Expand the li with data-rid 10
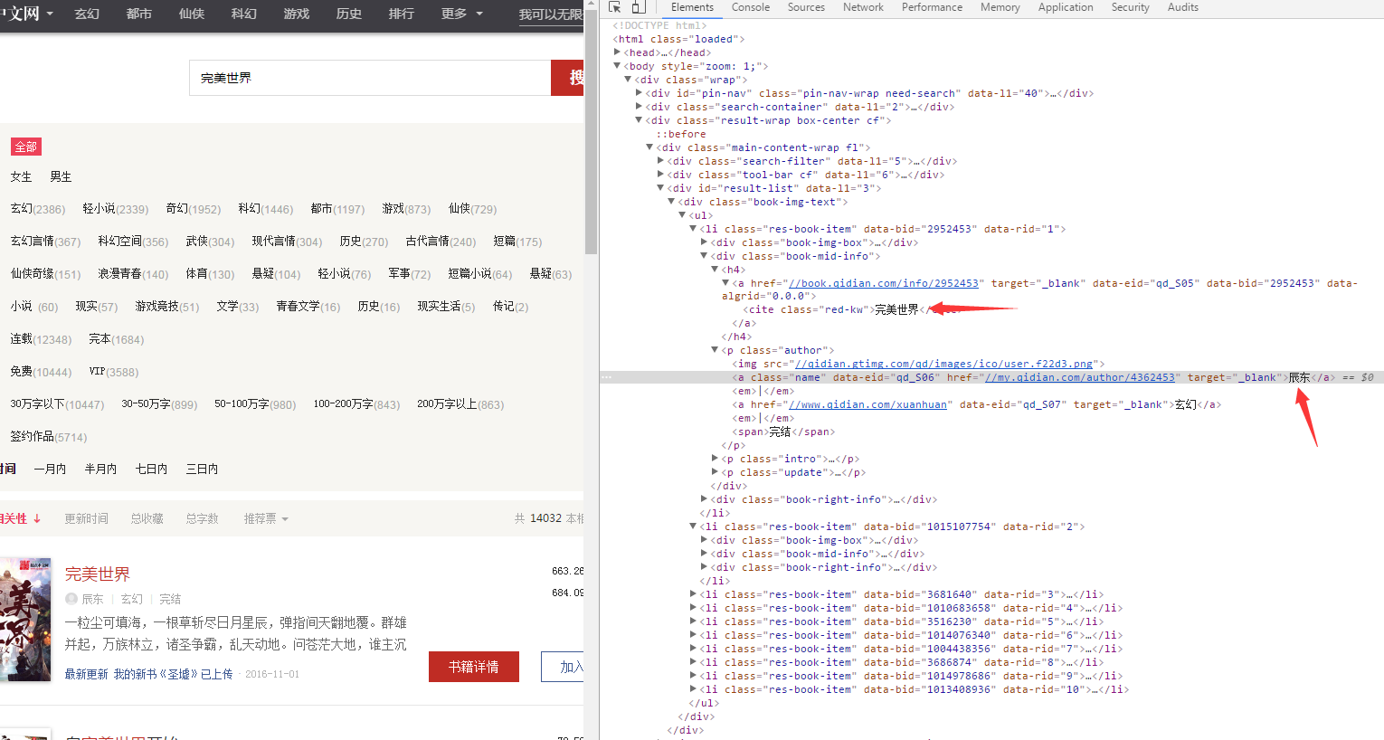Viewport: 1384px width, 740px height. click(x=693, y=689)
